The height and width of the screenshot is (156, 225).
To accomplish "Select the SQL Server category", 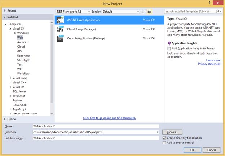I will 19,91.
